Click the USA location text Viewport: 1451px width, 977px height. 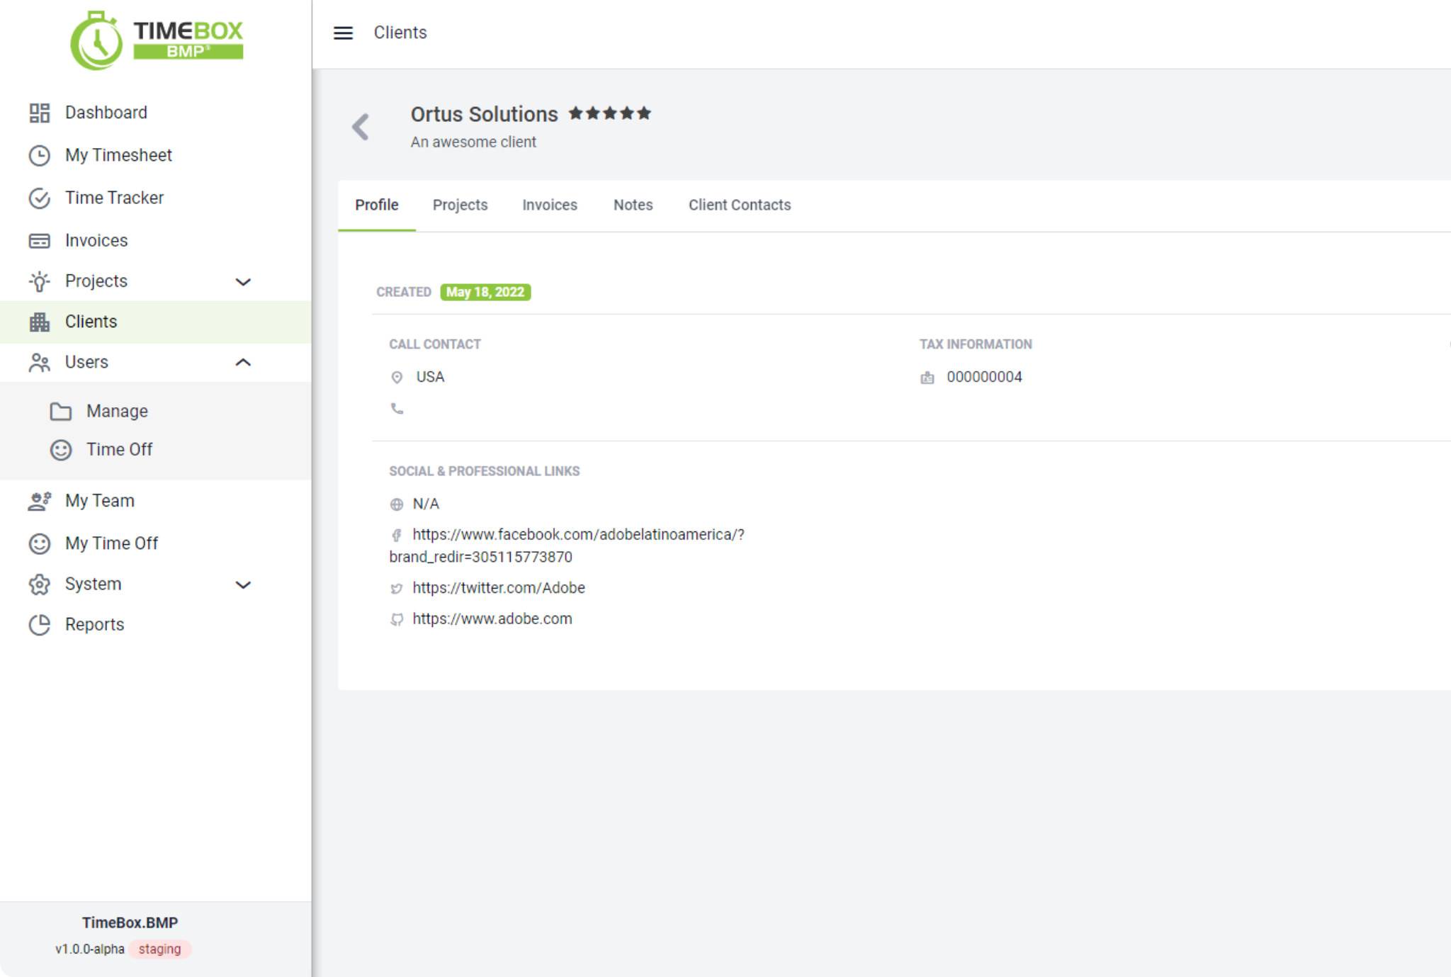(430, 378)
